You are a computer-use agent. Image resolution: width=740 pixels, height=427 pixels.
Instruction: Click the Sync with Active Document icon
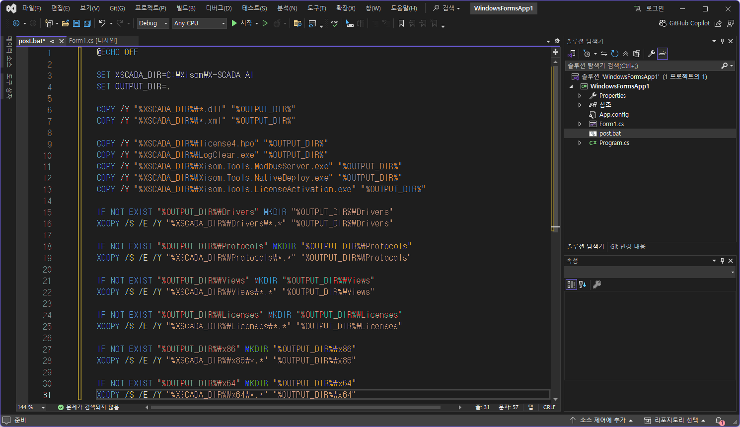[604, 54]
